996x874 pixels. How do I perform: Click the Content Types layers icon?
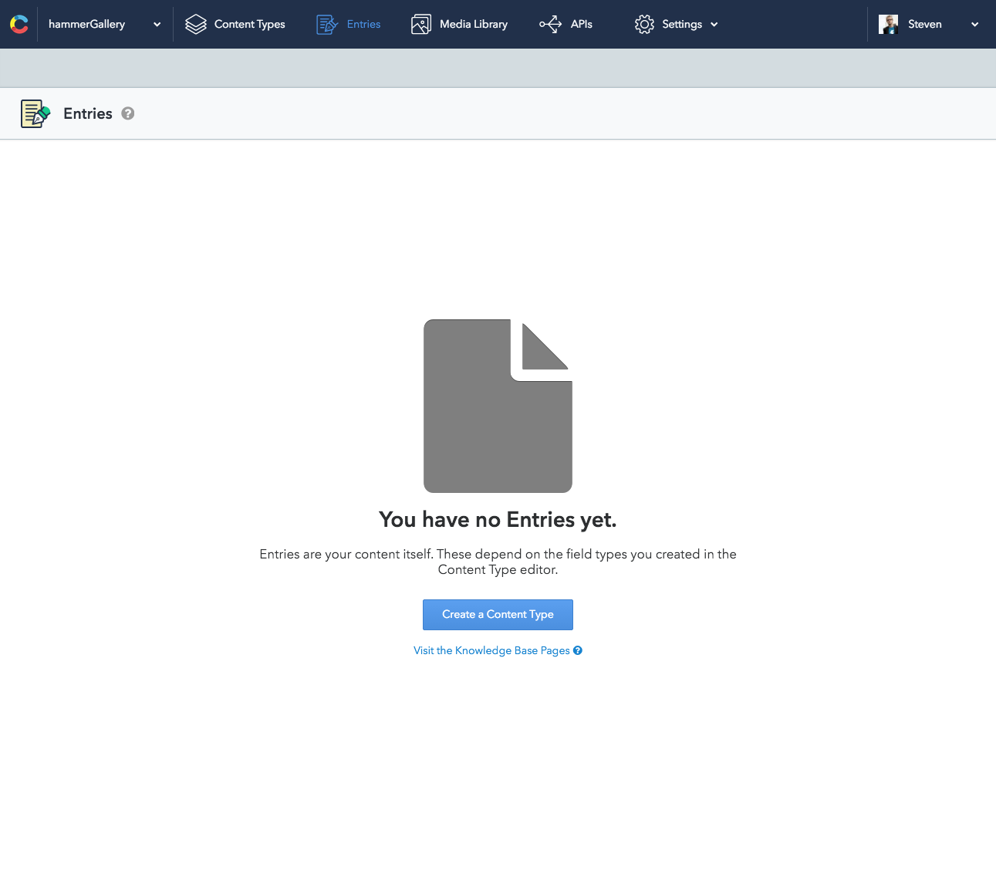(196, 25)
